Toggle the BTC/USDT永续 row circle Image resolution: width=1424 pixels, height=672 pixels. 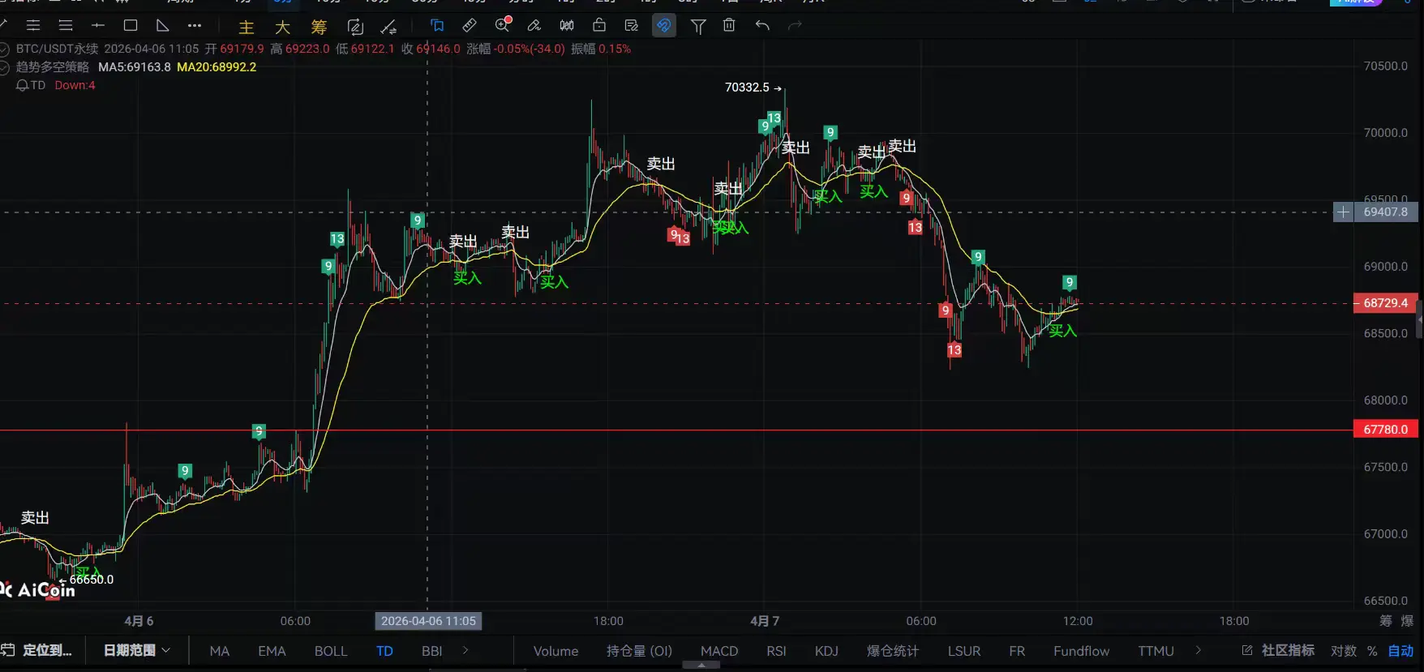[4, 49]
